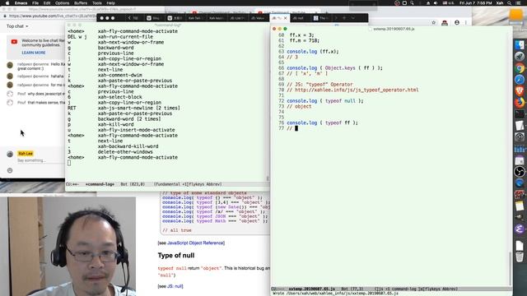Follow JavaScript Object Reference link
527x296 pixels.
coord(196,243)
